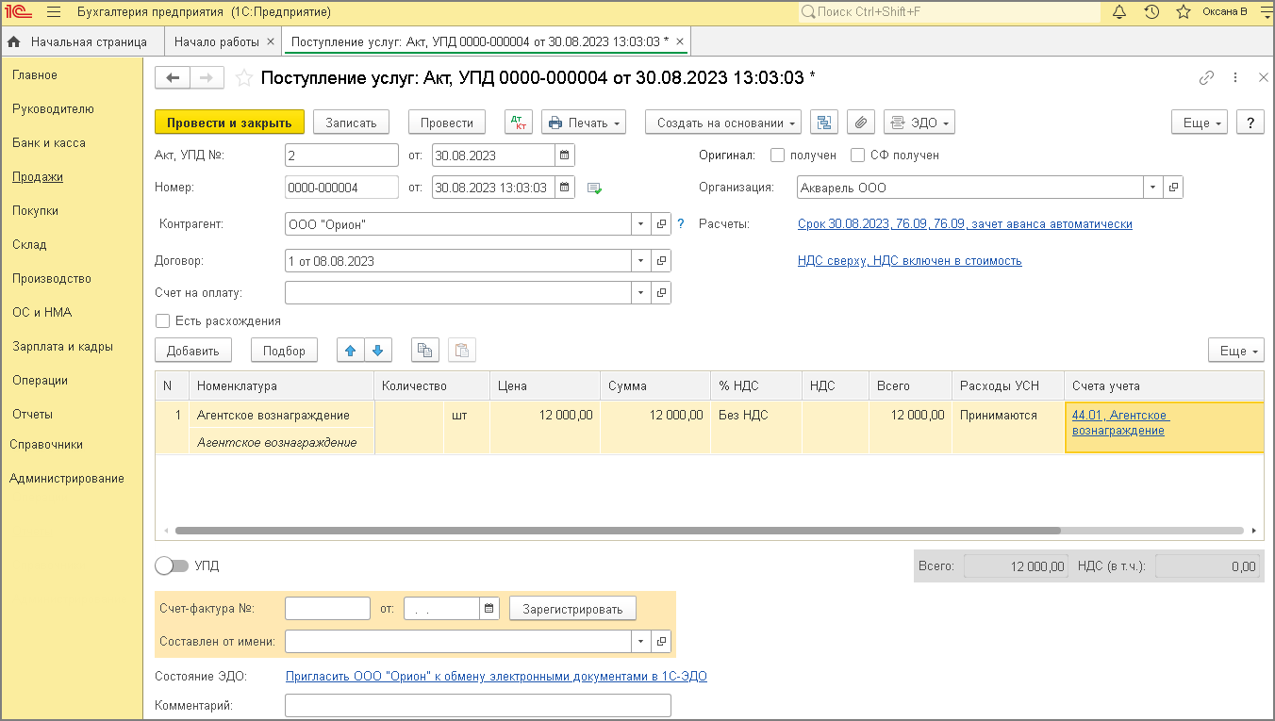1275x721 pixels.
Task: Open notifications bell icon
Action: 1119,12
